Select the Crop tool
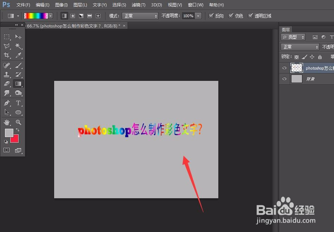Viewport: 334px width, 232px height. [x=7, y=55]
